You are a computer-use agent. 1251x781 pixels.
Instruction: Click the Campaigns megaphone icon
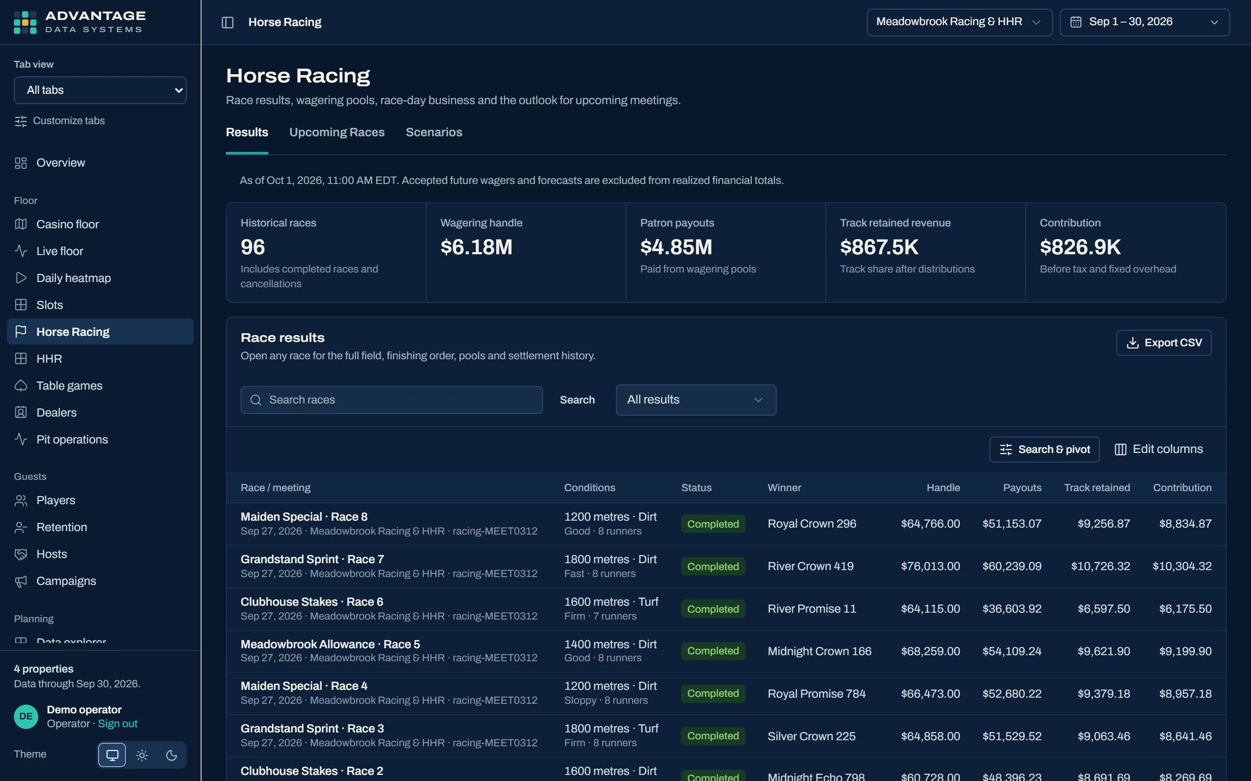(21, 581)
